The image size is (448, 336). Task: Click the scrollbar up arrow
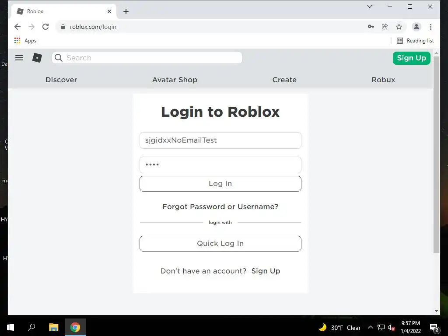coord(436,53)
